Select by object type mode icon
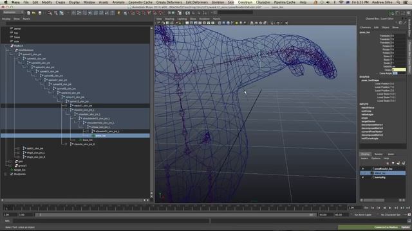412x231 pixels. (x=56, y=13)
